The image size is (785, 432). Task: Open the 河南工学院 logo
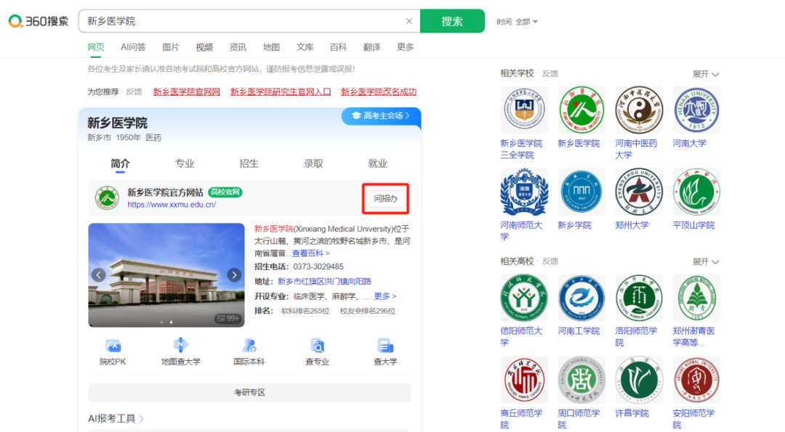click(x=581, y=298)
